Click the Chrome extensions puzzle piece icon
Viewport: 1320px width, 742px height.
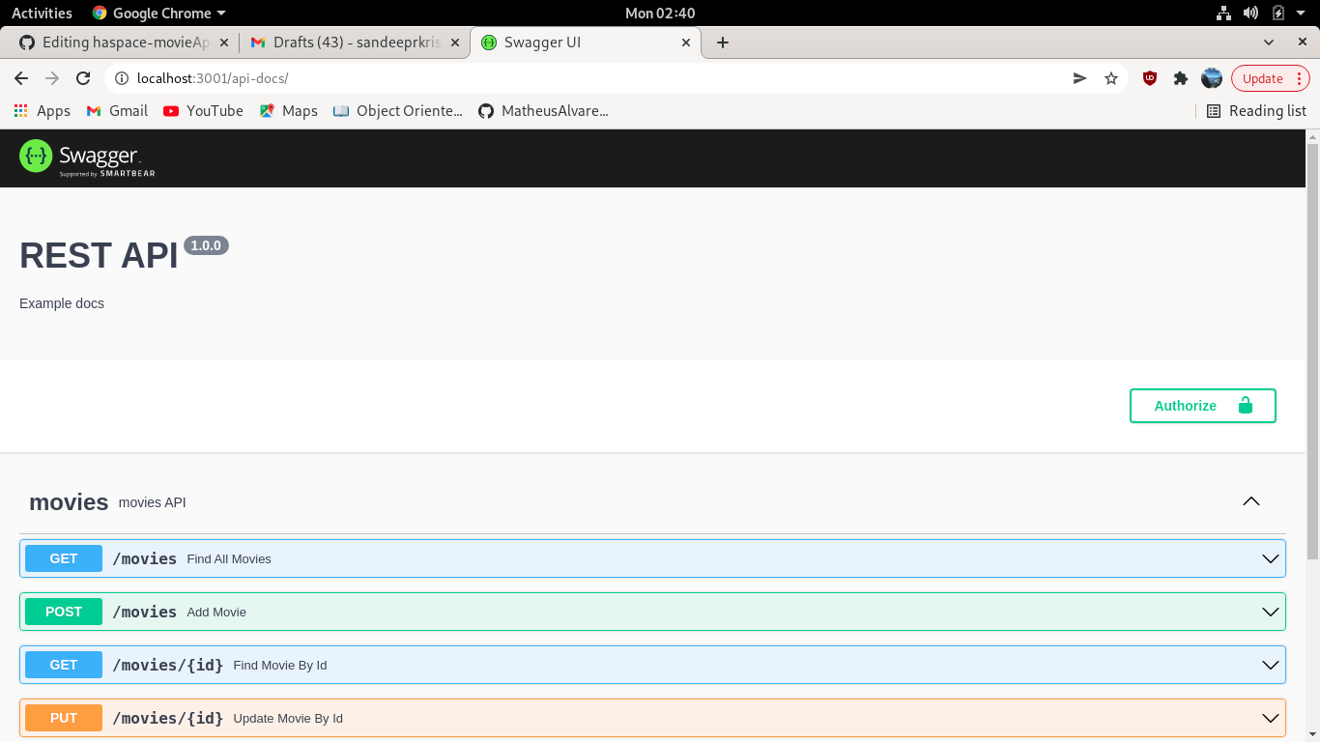(x=1181, y=78)
